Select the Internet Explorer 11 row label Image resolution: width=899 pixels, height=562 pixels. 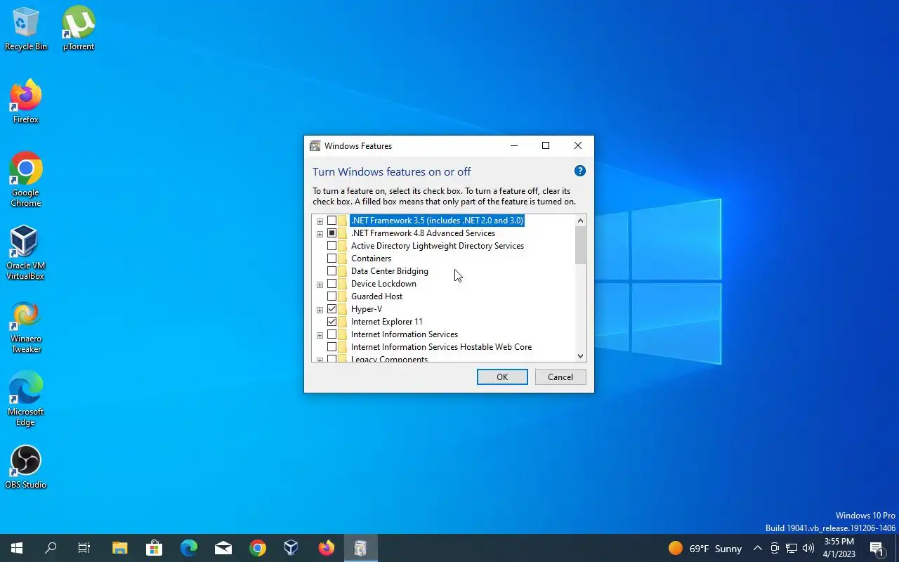[x=387, y=322]
